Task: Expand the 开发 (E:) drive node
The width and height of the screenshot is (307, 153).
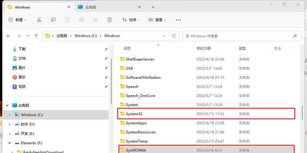Action: point(10,133)
